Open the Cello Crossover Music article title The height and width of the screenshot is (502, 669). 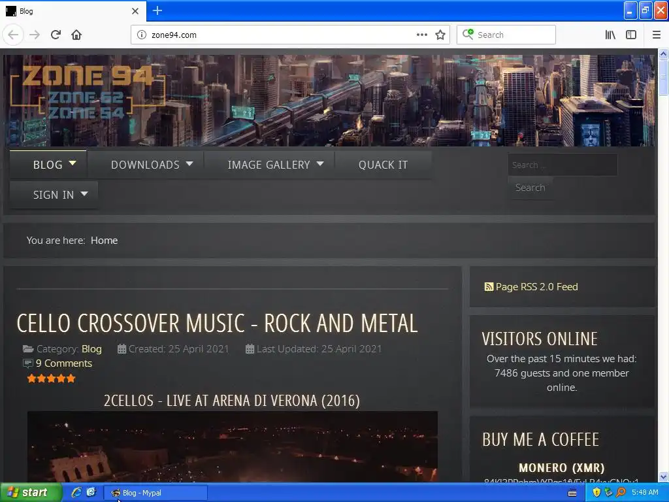coord(217,323)
